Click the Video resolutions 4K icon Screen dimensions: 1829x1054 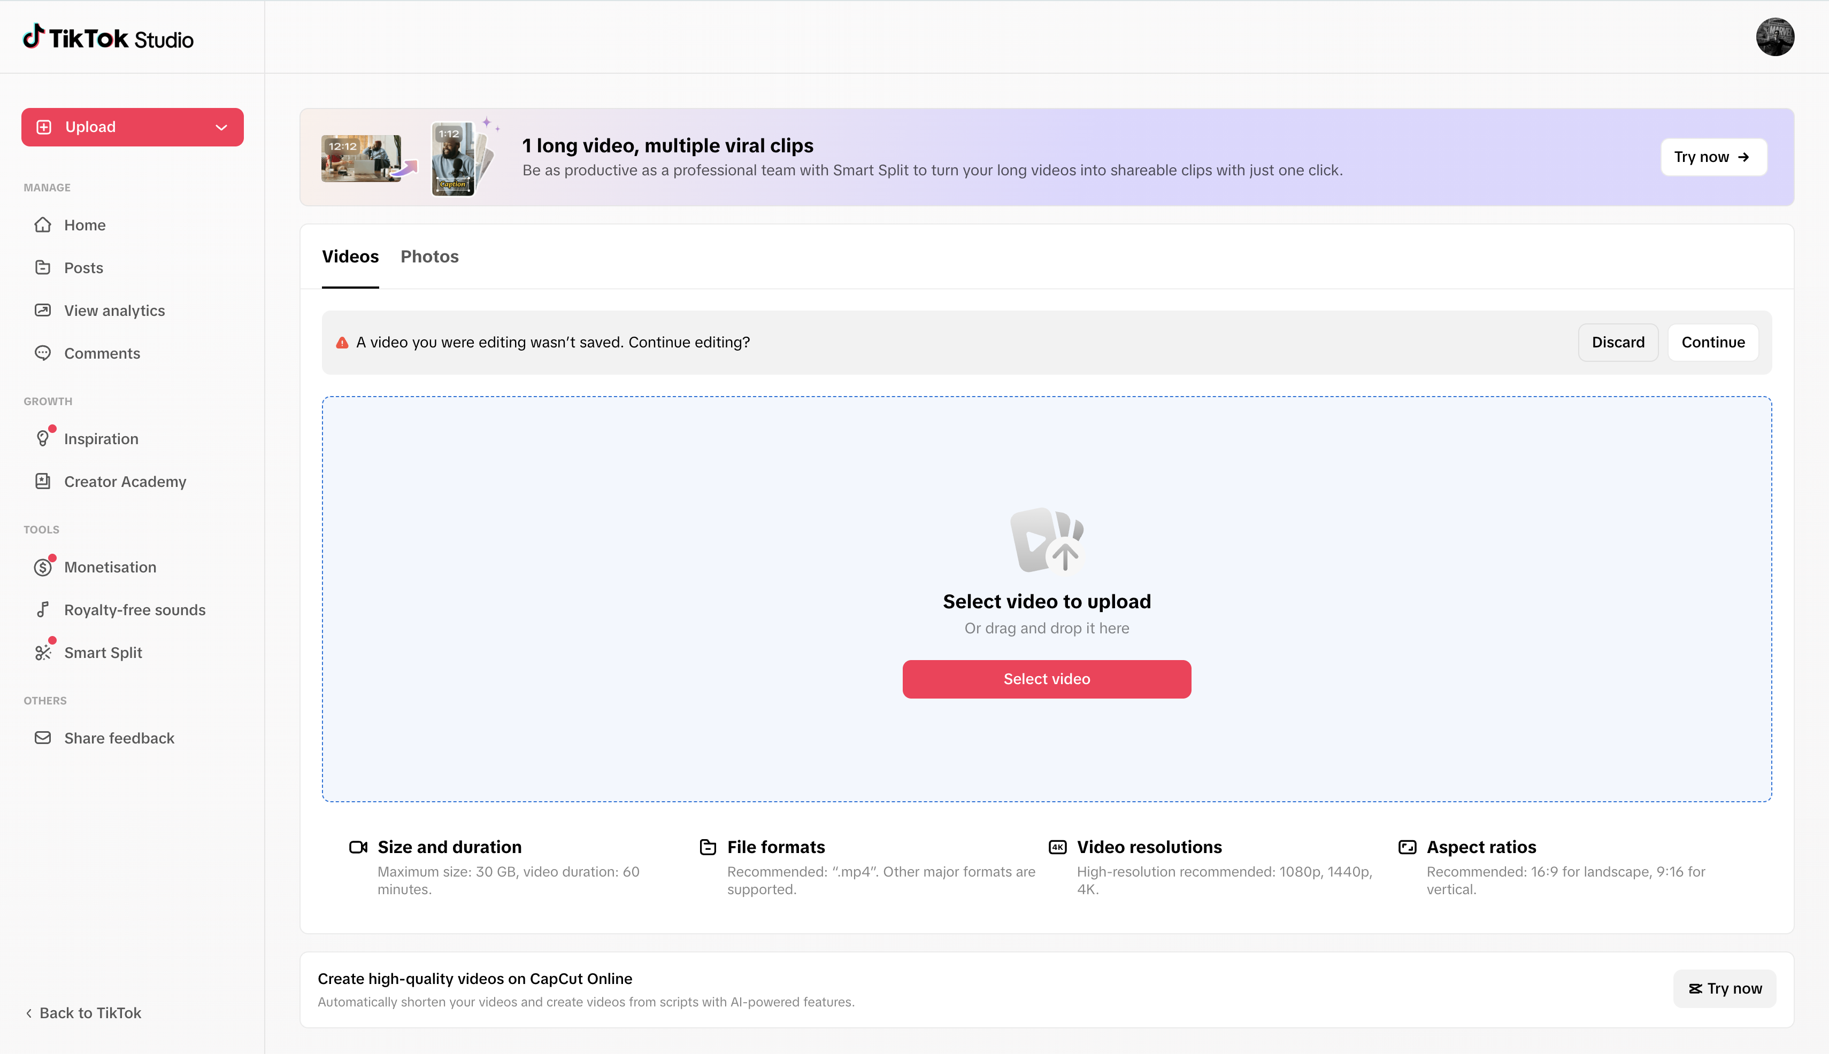1058,847
